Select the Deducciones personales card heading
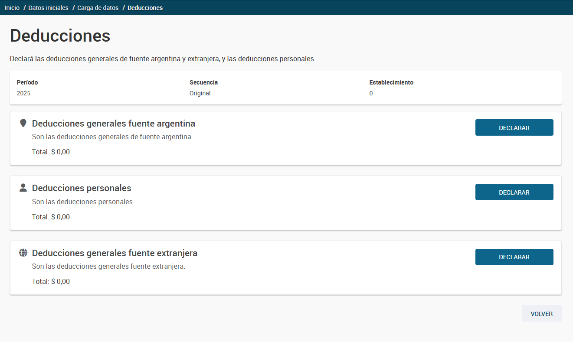This screenshot has height=342, width=573. (x=82, y=188)
